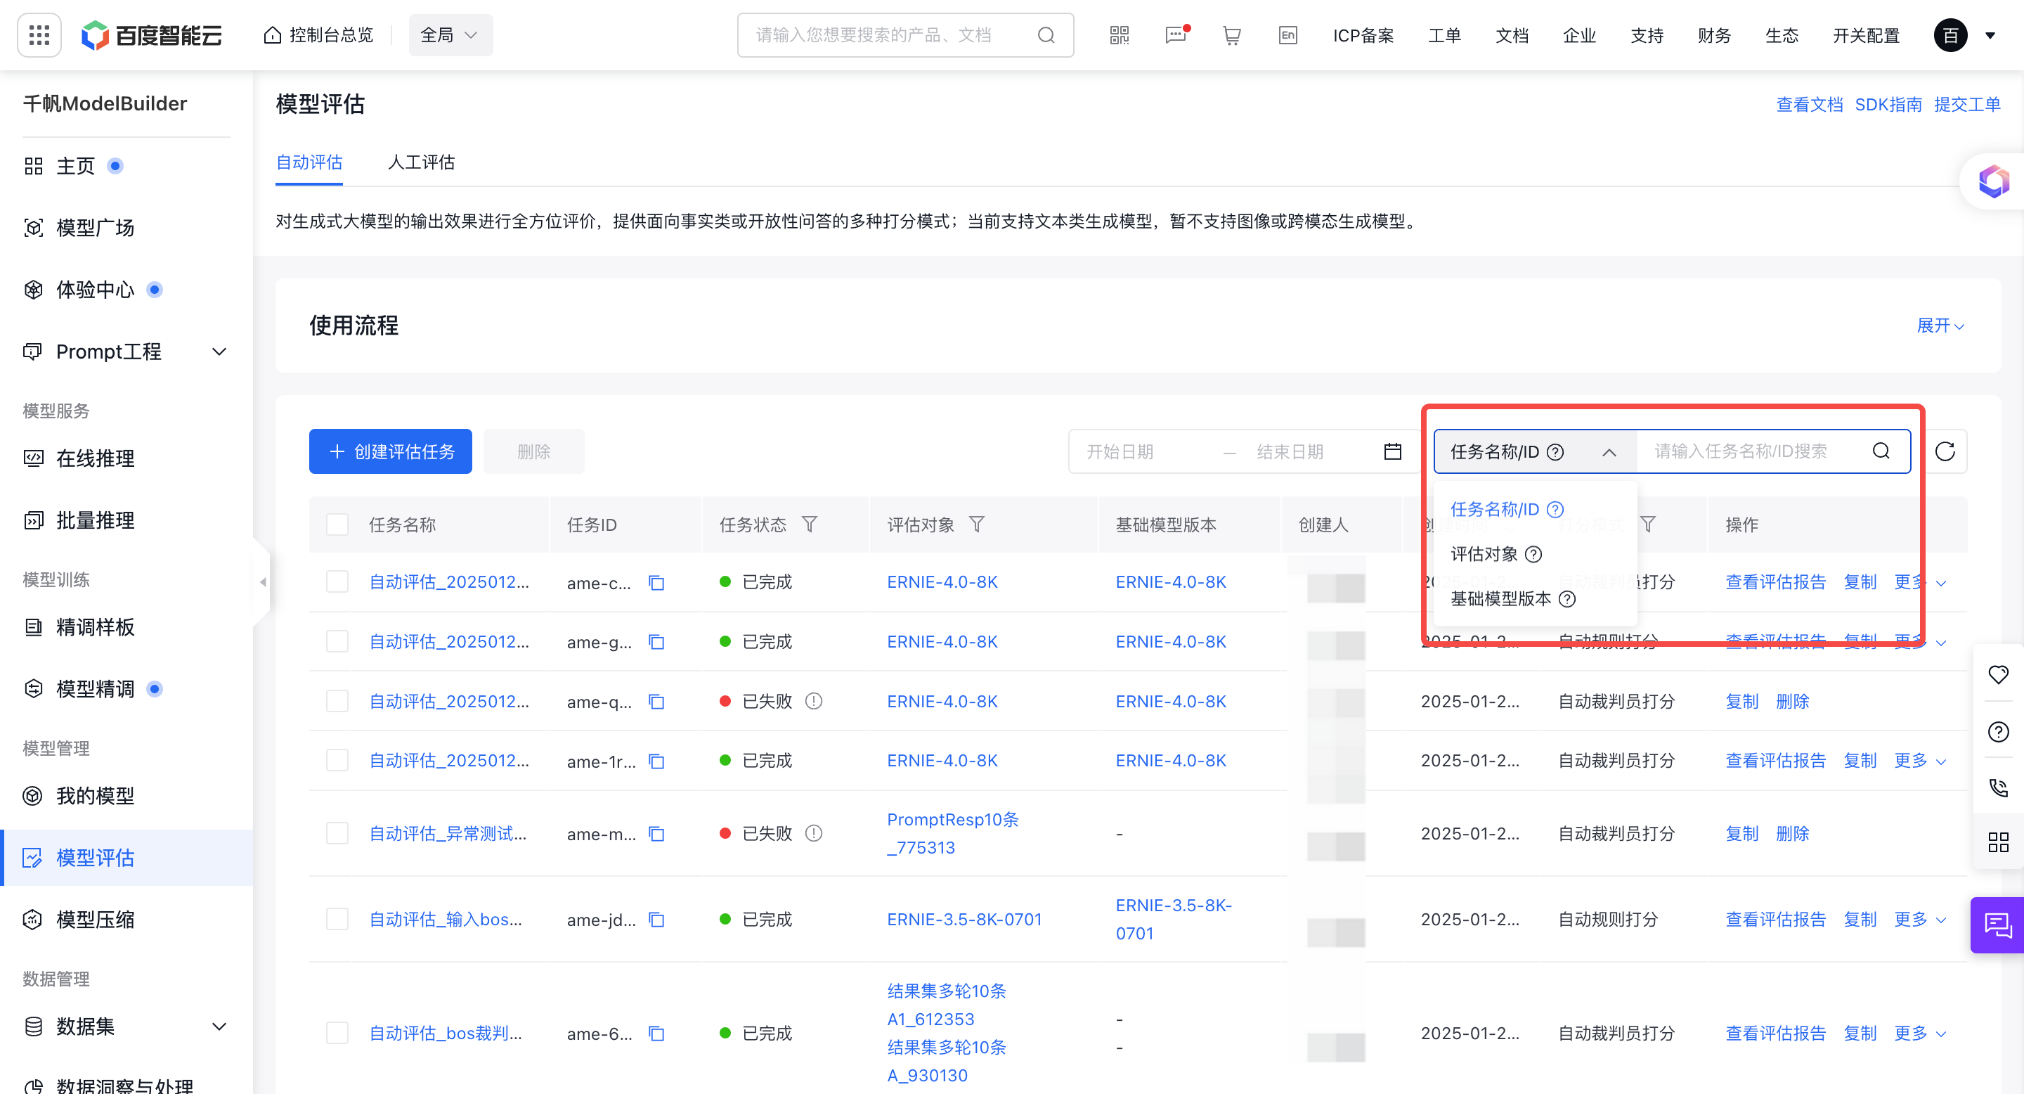Viewport: 2024px width, 1094px height.
Task: Click the calendar icon in date range
Action: point(1392,451)
